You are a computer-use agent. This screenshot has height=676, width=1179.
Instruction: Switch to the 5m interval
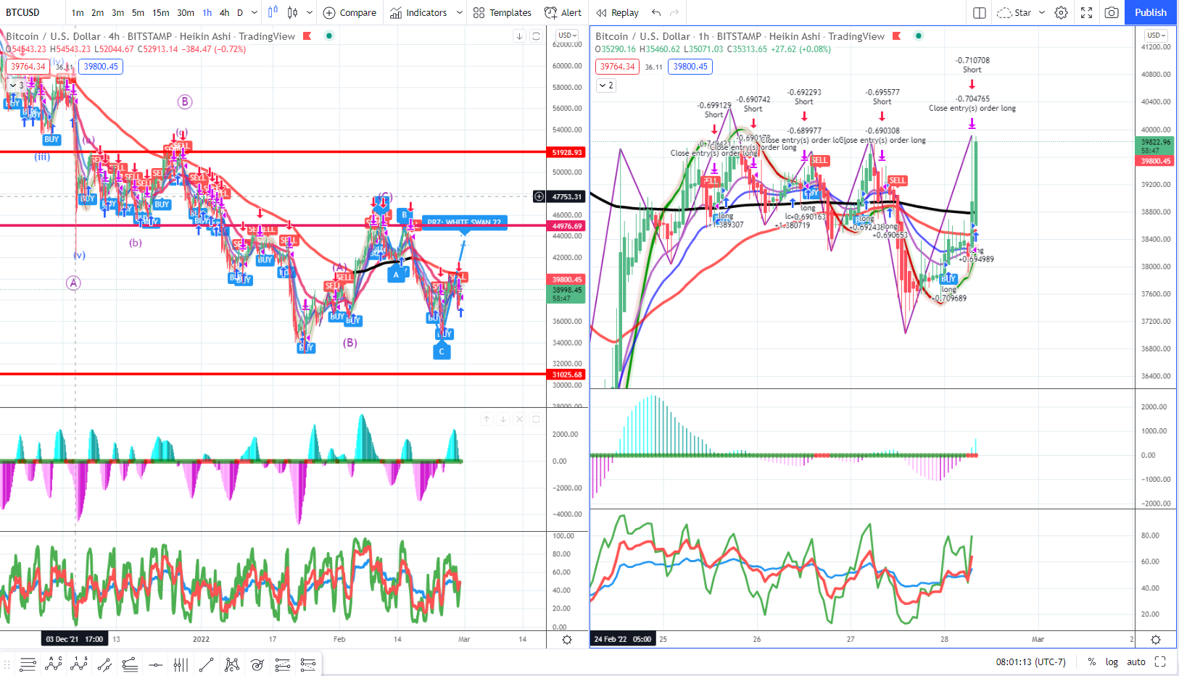point(138,12)
